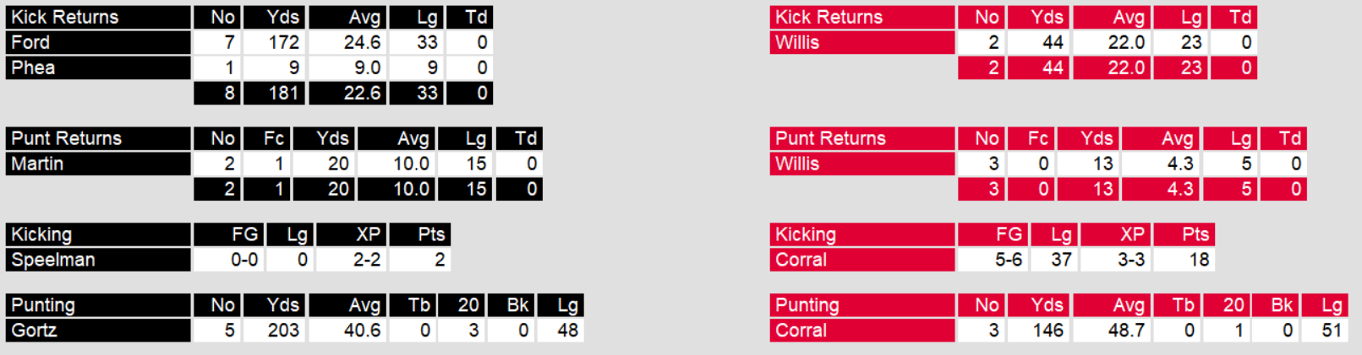This screenshot has width=1362, height=355.
Task: Select the 181 total kick return yards cell
Action: pos(274,93)
